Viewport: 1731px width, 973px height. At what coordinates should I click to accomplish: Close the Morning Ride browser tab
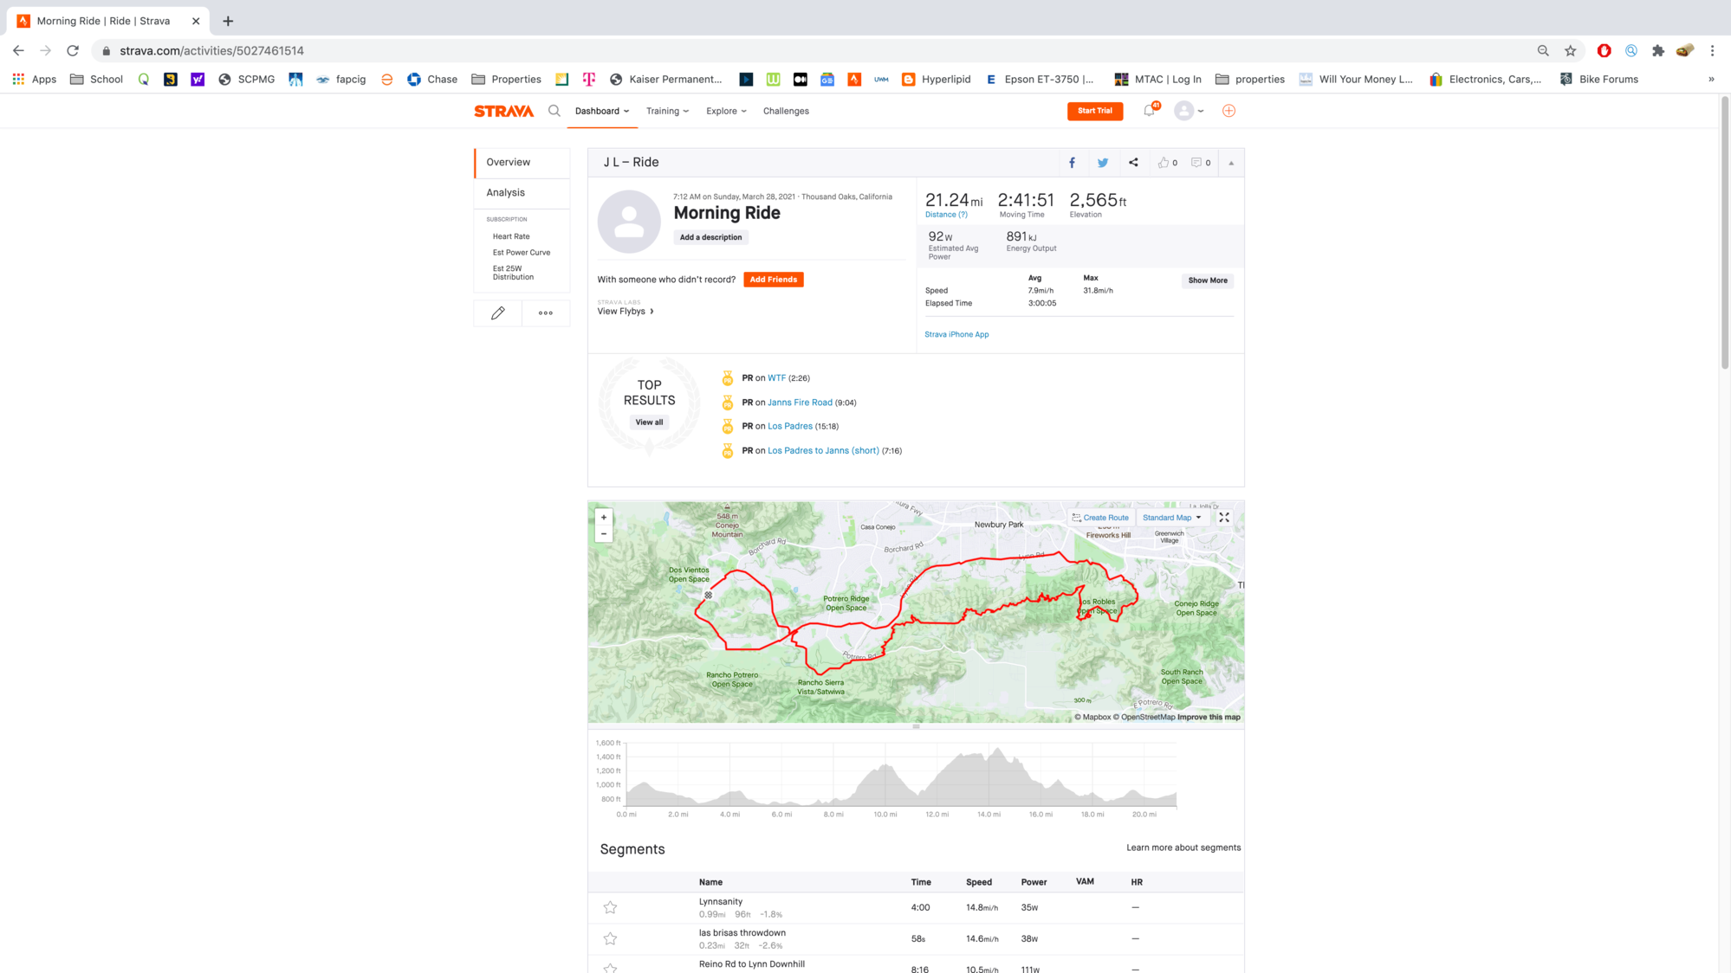point(196,21)
